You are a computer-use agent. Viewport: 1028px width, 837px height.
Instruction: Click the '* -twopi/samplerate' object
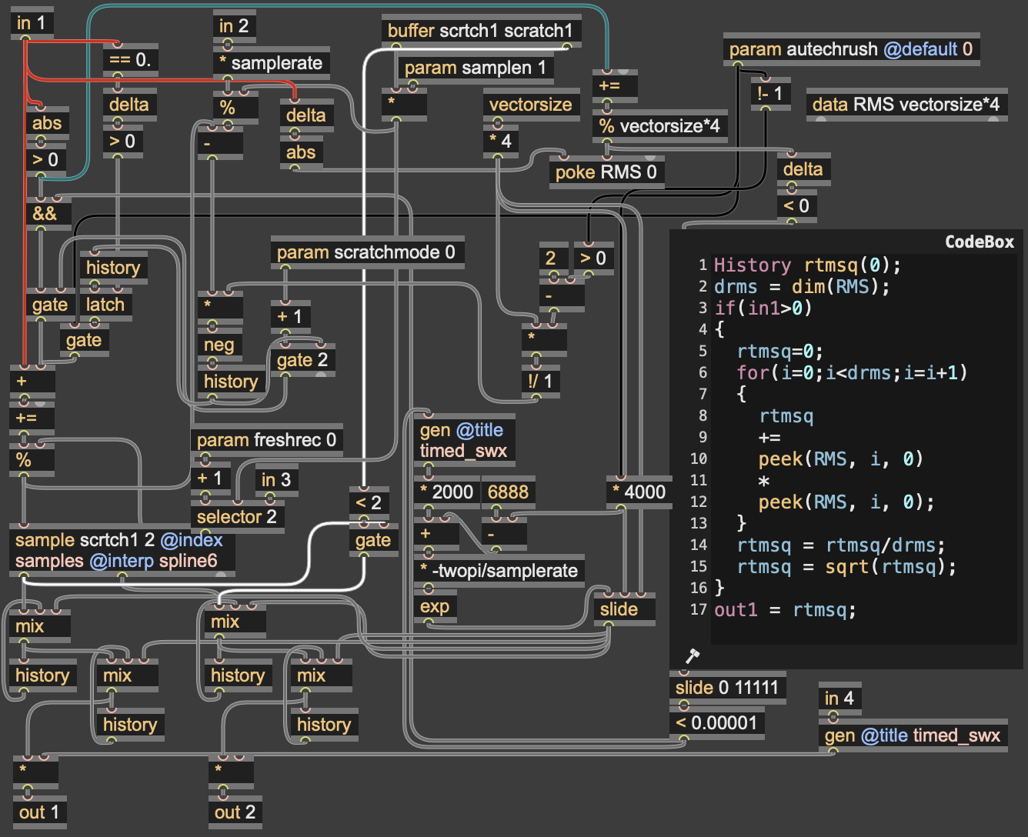(499, 571)
